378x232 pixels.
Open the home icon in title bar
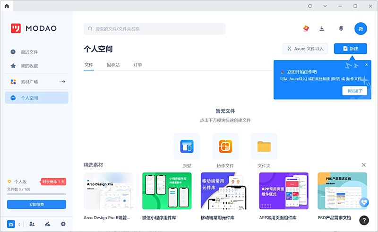[7, 6]
